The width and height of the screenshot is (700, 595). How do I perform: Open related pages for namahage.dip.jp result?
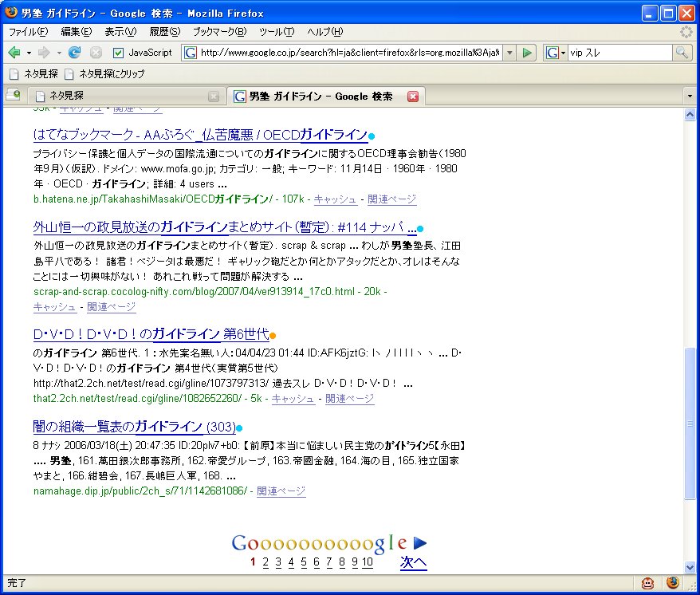(x=281, y=491)
